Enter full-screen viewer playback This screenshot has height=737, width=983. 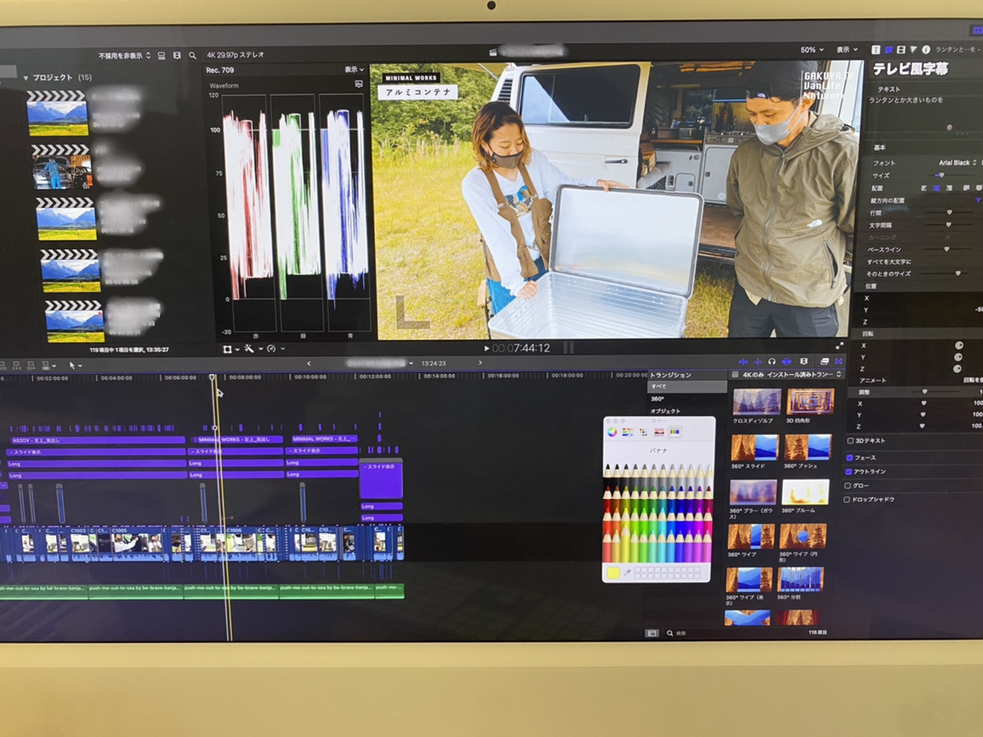[x=839, y=347]
